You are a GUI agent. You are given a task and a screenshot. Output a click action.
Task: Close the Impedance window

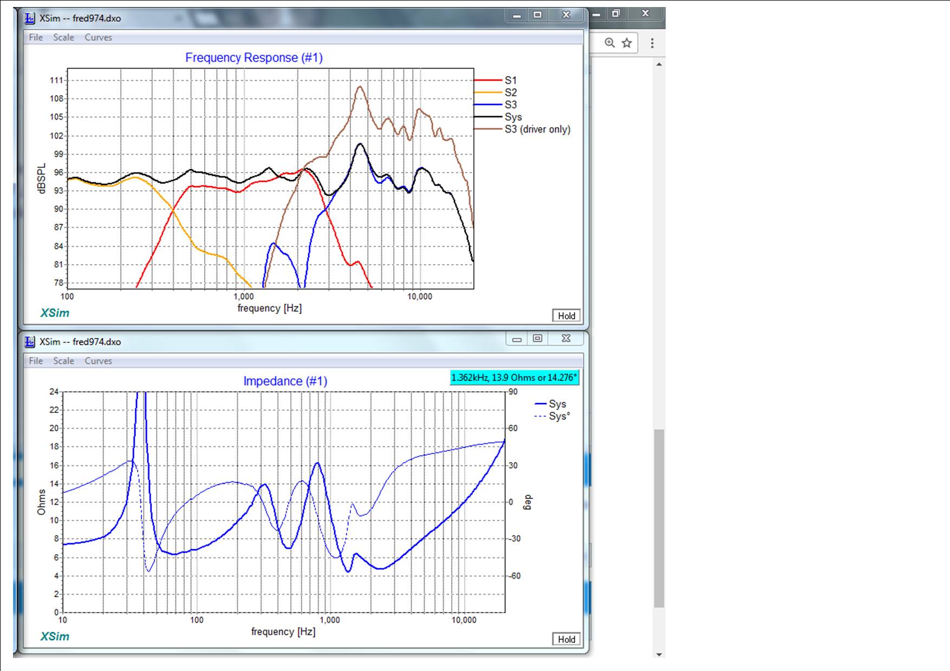pyautogui.click(x=566, y=339)
